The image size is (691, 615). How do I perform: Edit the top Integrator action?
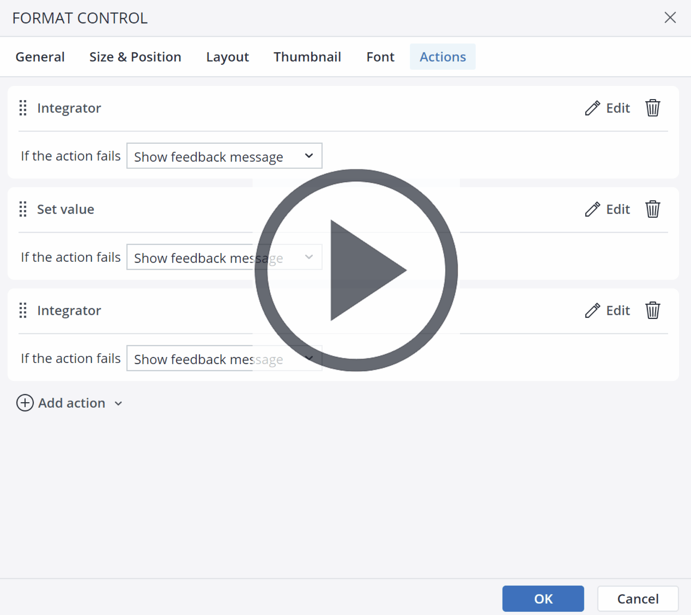pos(608,108)
